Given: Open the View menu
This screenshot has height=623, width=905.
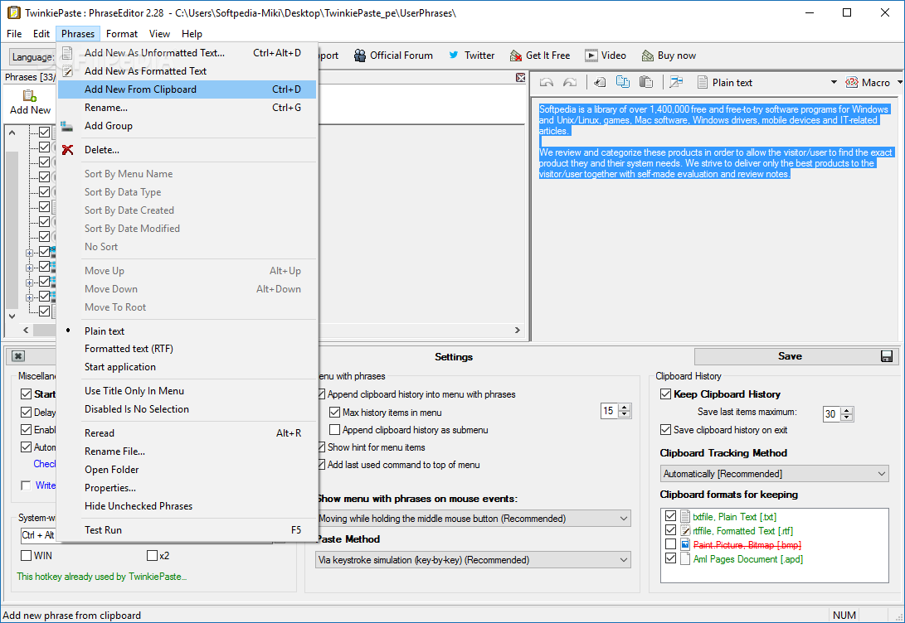Looking at the screenshot, I should pyautogui.click(x=159, y=33).
